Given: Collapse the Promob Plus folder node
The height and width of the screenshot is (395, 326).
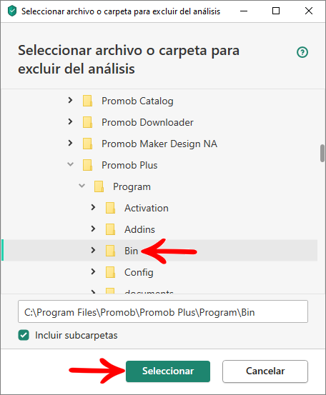Looking at the screenshot, I should pyautogui.click(x=70, y=164).
